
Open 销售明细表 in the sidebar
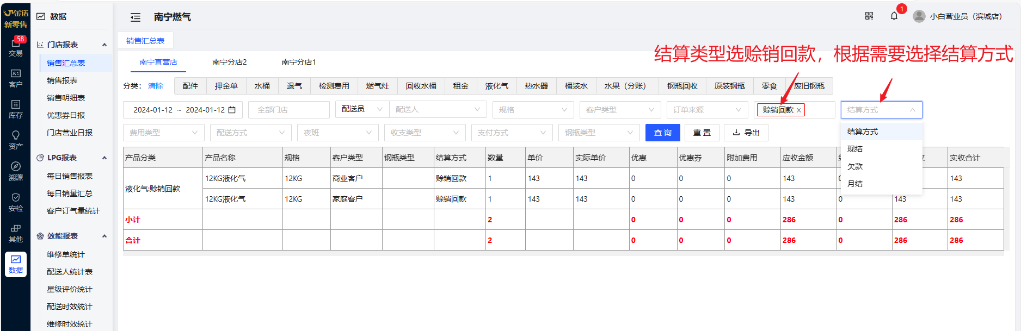click(66, 98)
